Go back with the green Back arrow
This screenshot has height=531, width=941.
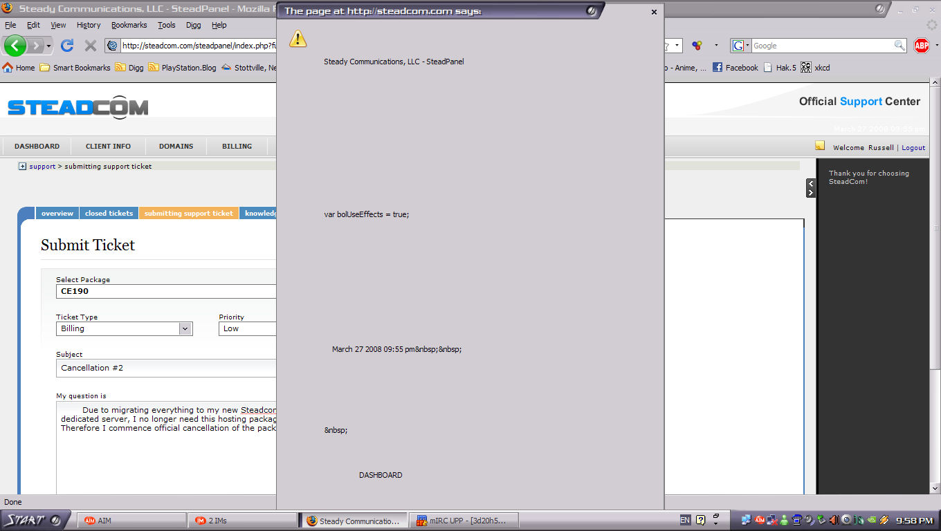tap(15, 46)
